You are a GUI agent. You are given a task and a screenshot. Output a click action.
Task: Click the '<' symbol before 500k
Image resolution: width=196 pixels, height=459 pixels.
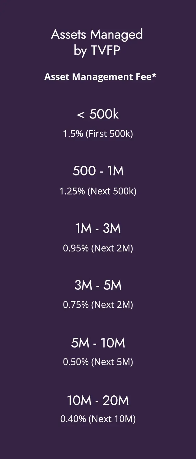click(x=80, y=115)
